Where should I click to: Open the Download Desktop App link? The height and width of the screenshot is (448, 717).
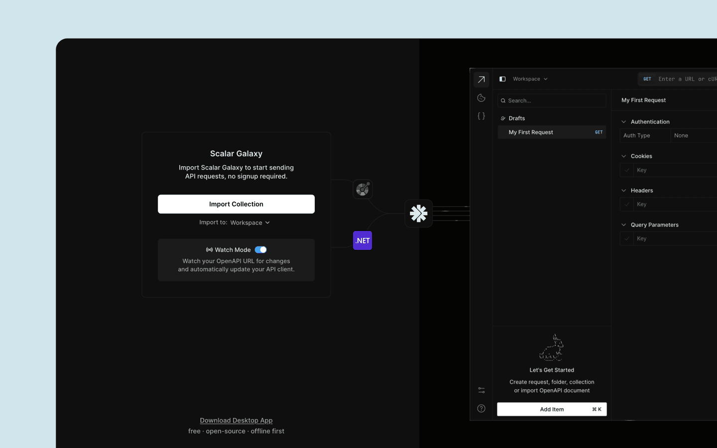pos(236,421)
